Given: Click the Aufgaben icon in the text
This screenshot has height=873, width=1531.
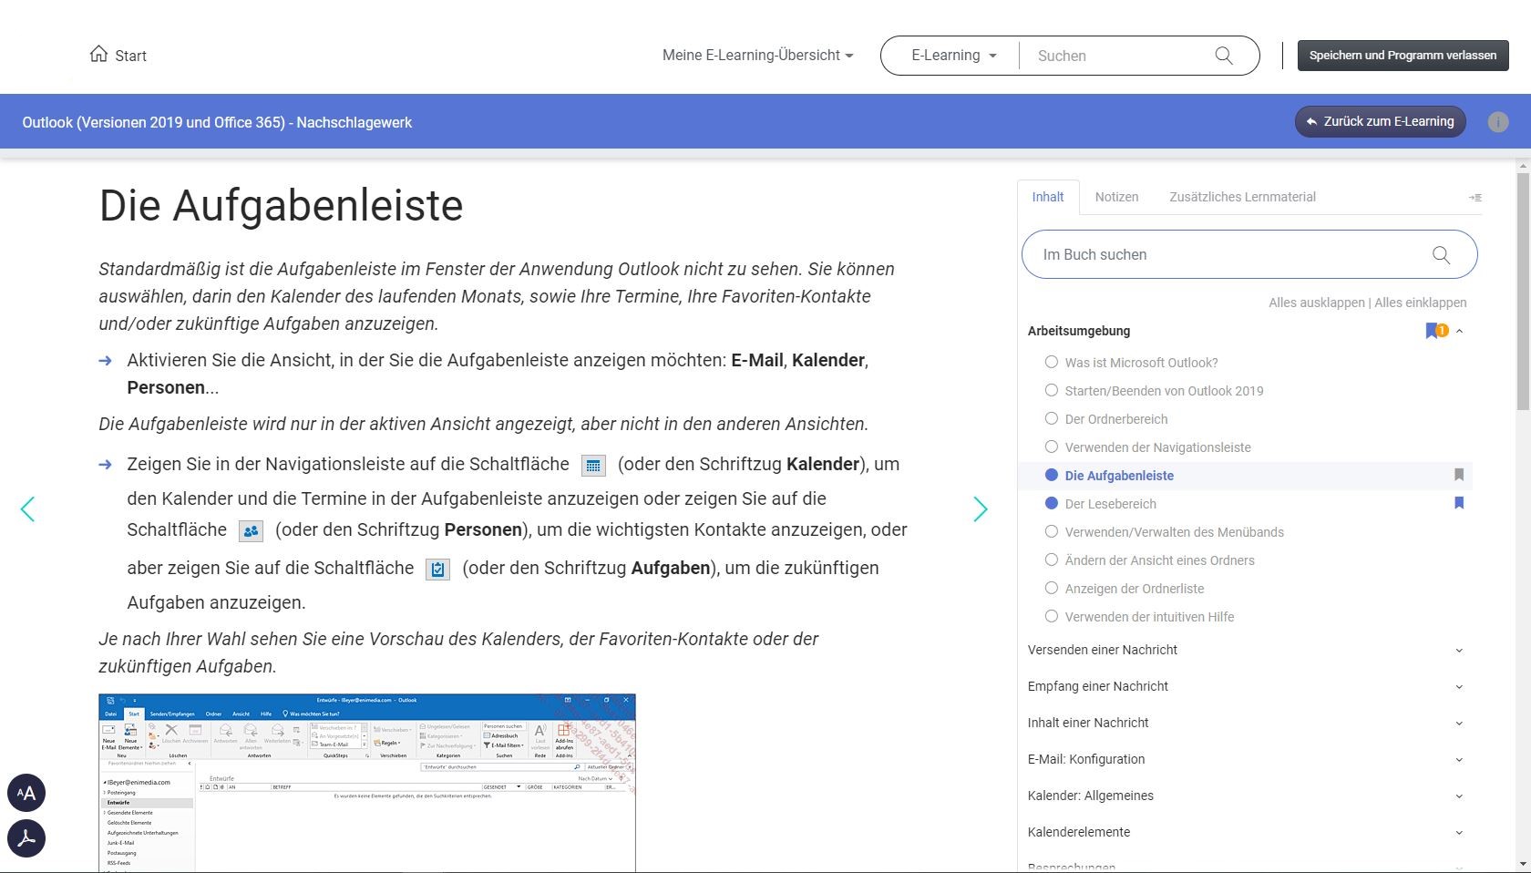Looking at the screenshot, I should [x=438, y=570].
